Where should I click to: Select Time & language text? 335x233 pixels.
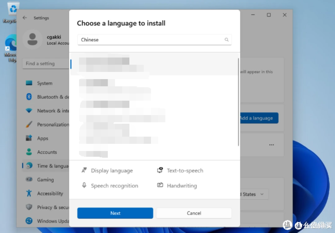click(53, 166)
